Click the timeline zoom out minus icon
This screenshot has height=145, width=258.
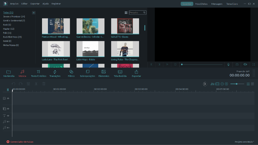pos(222,84)
